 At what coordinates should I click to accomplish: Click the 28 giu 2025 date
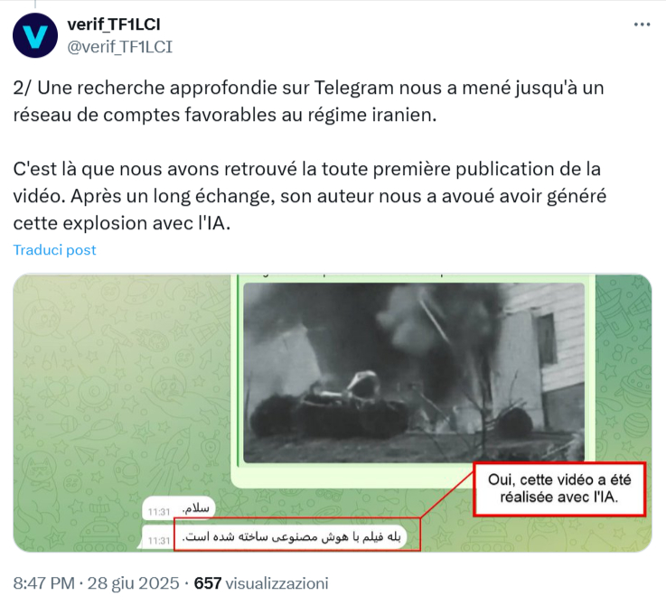(134, 583)
